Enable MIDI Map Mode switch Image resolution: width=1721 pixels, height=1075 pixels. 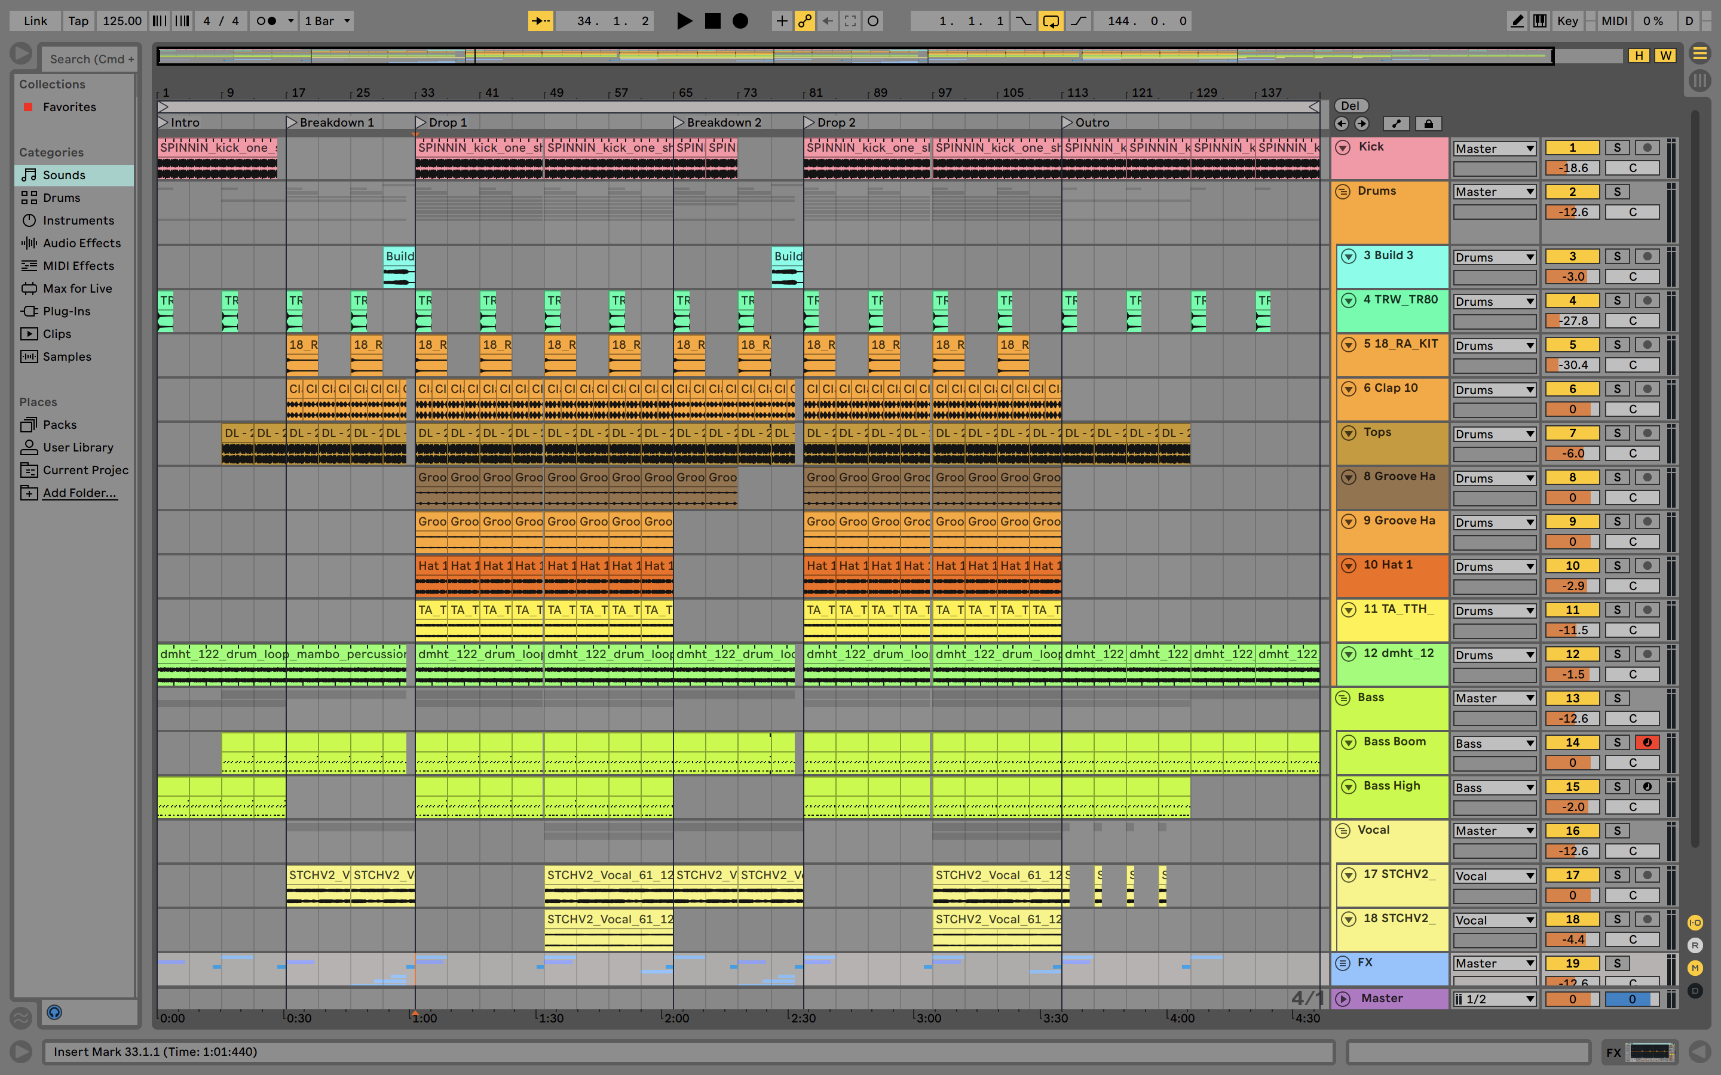tap(1613, 21)
